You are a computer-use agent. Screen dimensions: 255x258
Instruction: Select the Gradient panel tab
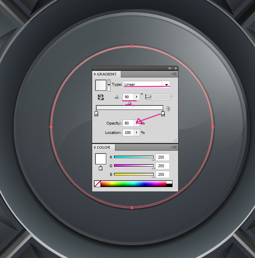(106, 74)
